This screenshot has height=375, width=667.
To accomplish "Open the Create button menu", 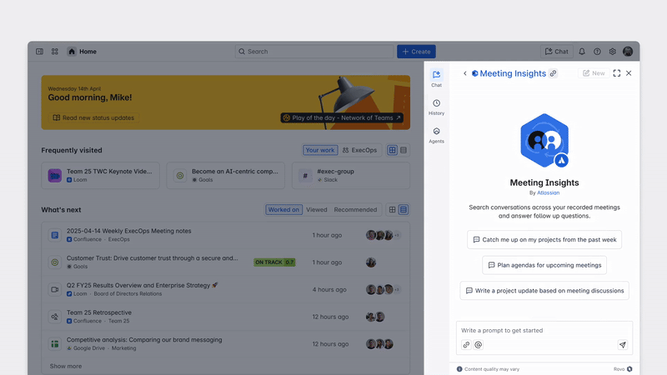I will pyautogui.click(x=416, y=52).
